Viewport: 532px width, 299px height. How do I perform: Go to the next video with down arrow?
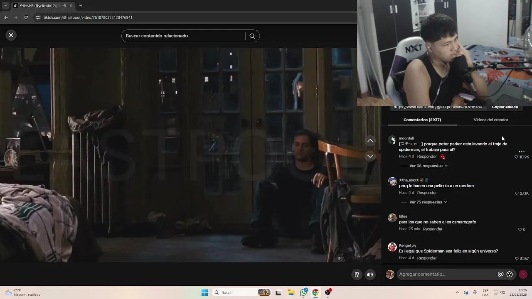(x=370, y=156)
